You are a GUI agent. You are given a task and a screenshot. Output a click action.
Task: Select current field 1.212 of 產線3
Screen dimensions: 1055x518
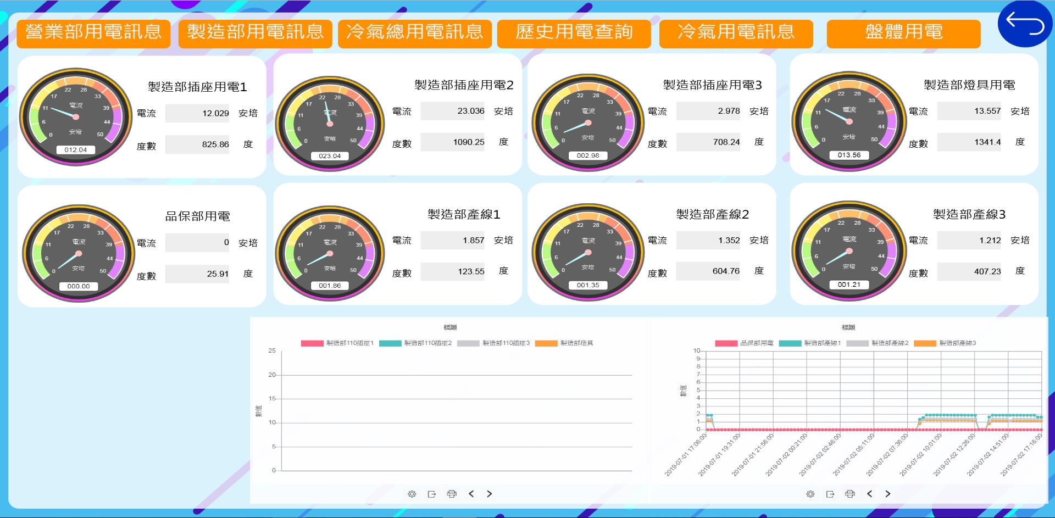point(969,241)
